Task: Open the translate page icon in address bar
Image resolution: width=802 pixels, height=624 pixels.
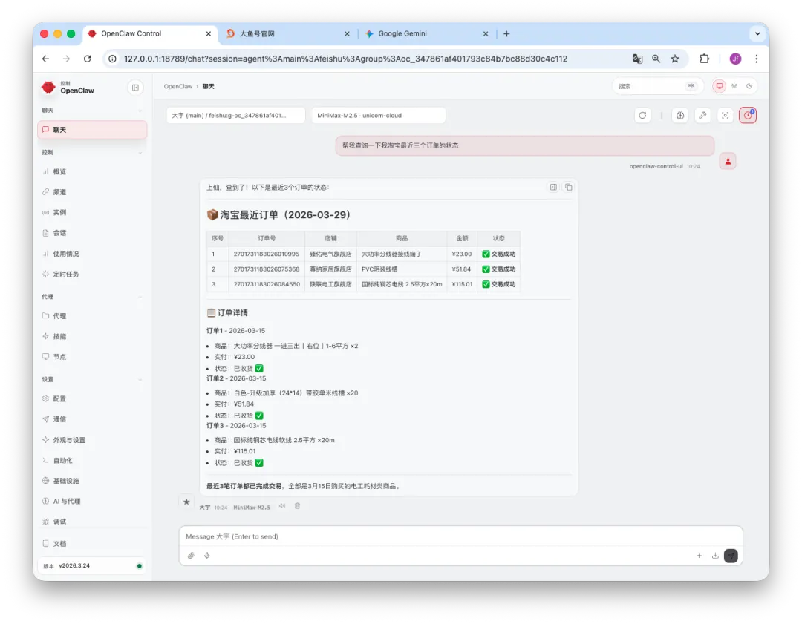Action: click(x=637, y=59)
